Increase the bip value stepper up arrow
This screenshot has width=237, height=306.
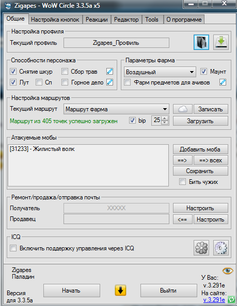coord(165,118)
